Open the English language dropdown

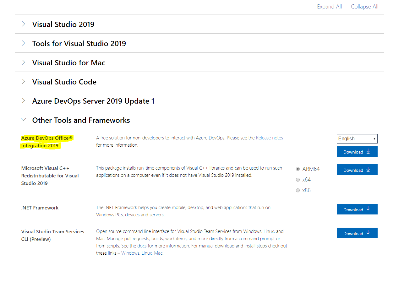coord(357,138)
